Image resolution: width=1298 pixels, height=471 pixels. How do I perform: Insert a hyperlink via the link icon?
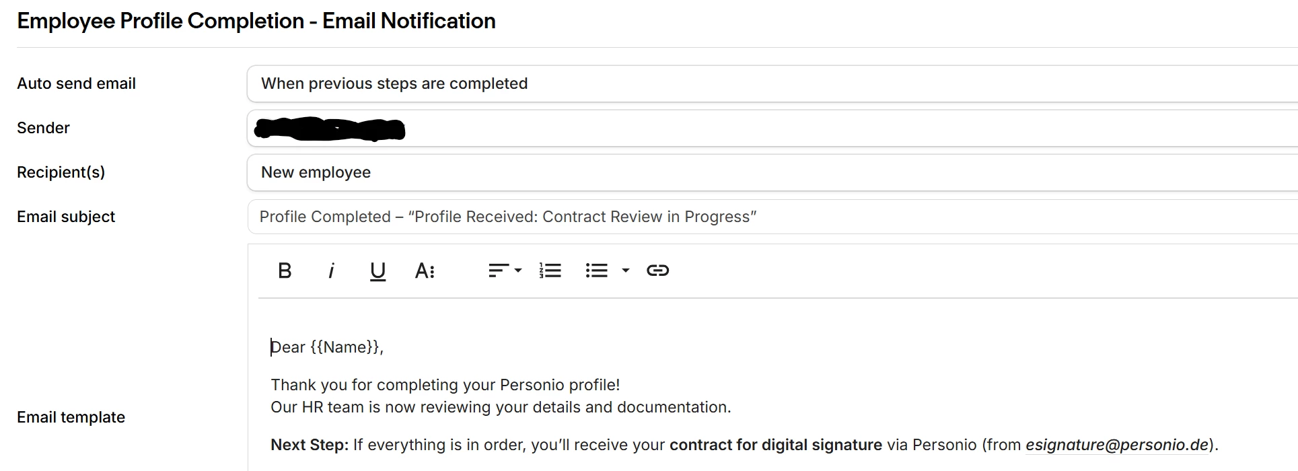[657, 270]
